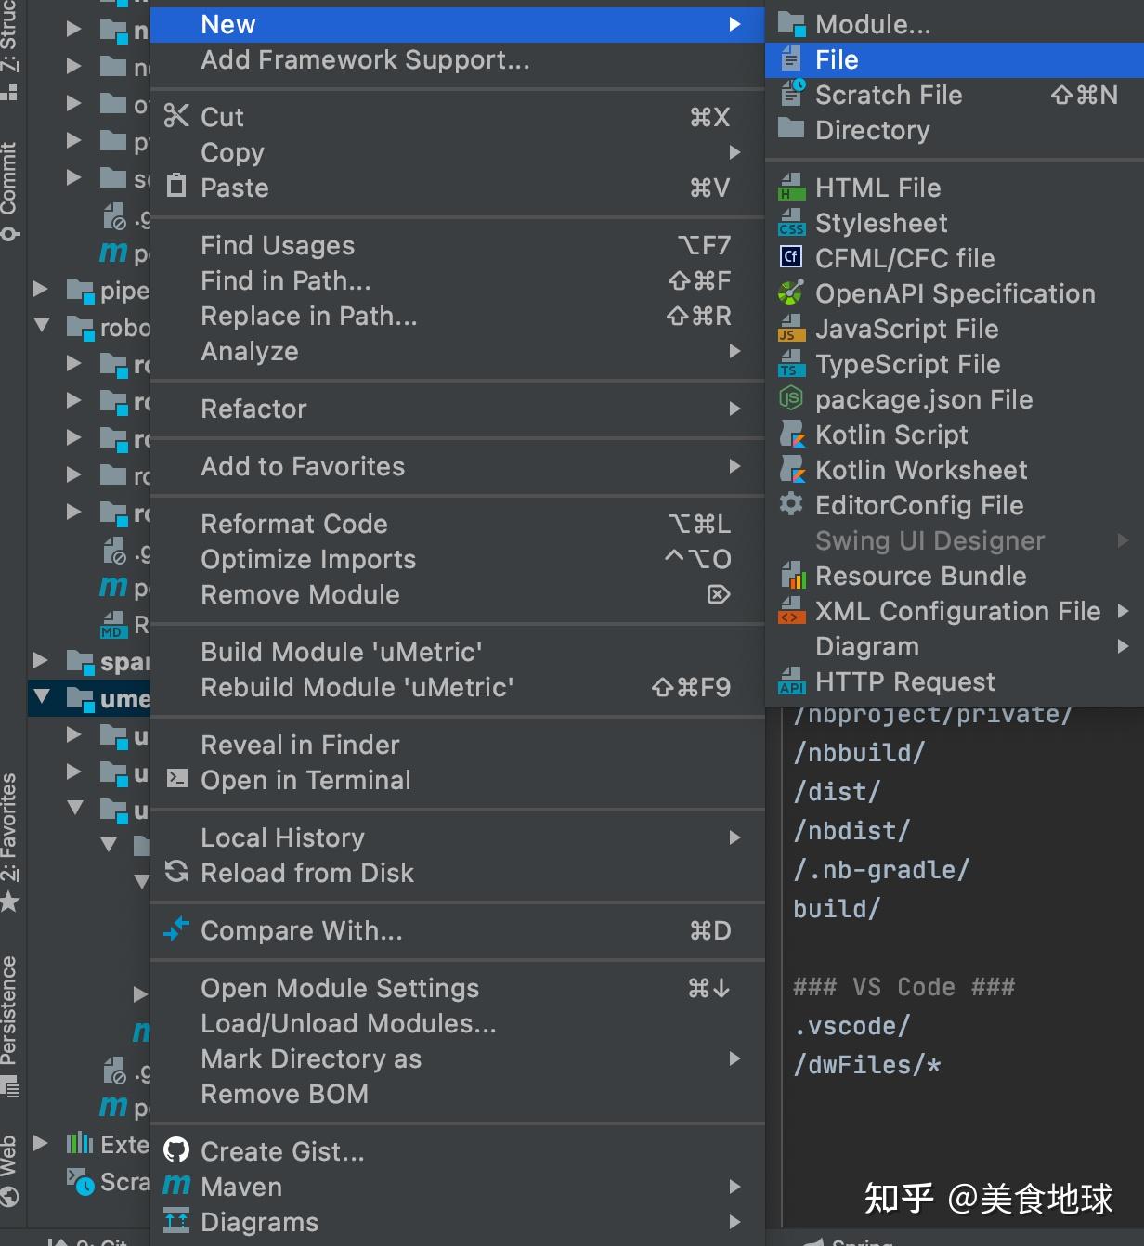
Task: Click the Stylesheet CSS icon
Action: 790,223
